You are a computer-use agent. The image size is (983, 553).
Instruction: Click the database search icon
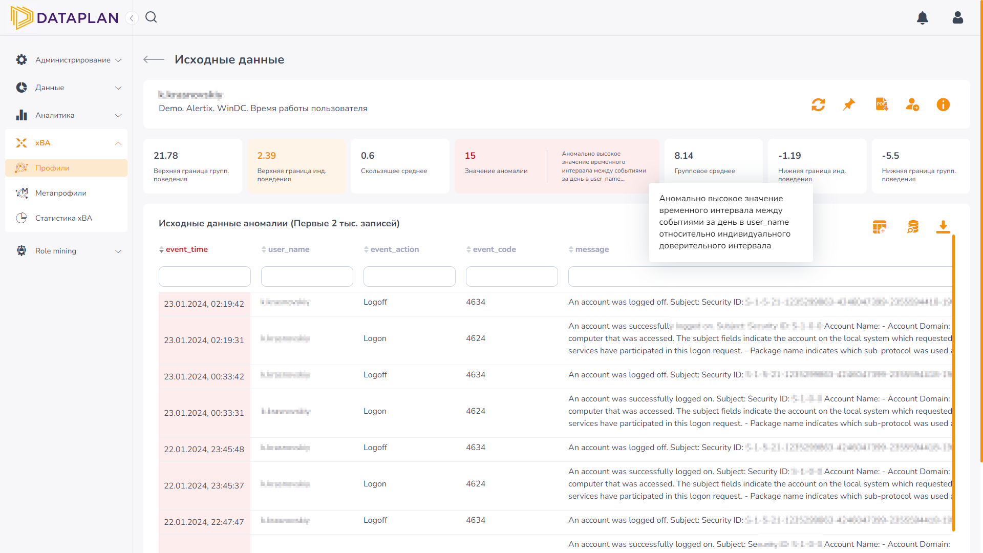coord(912,227)
